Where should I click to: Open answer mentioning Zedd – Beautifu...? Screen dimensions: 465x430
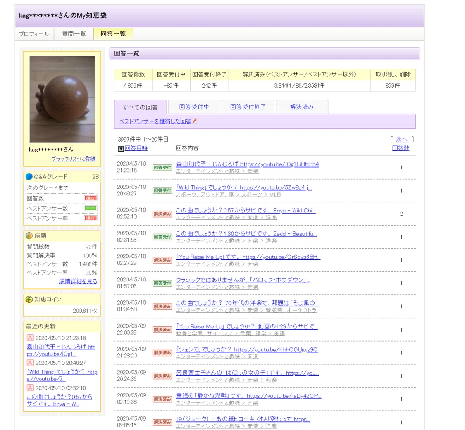[x=246, y=234]
